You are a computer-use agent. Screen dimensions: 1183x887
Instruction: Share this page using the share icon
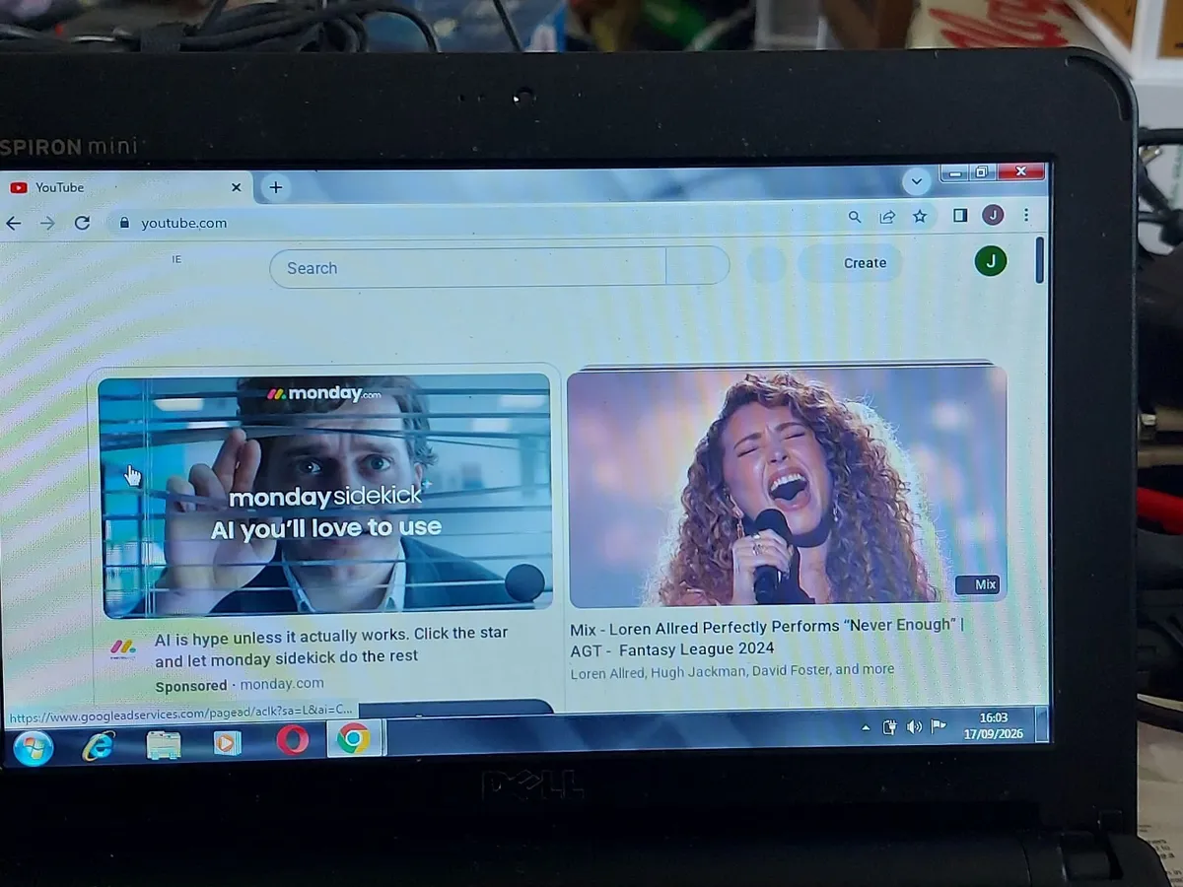click(x=887, y=217)
